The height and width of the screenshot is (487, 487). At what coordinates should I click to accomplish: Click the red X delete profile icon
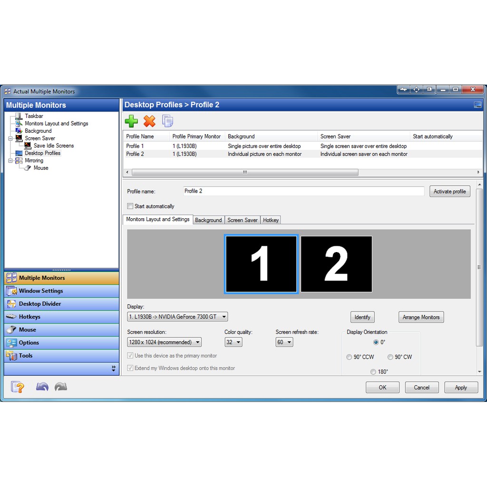tap(149, 121)
